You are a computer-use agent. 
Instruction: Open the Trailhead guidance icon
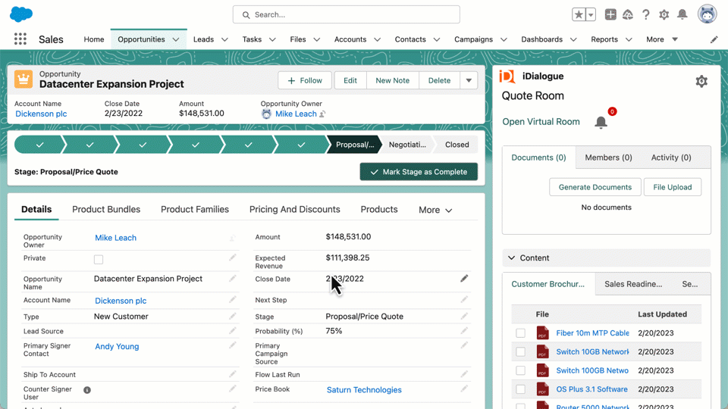(628, 14)
